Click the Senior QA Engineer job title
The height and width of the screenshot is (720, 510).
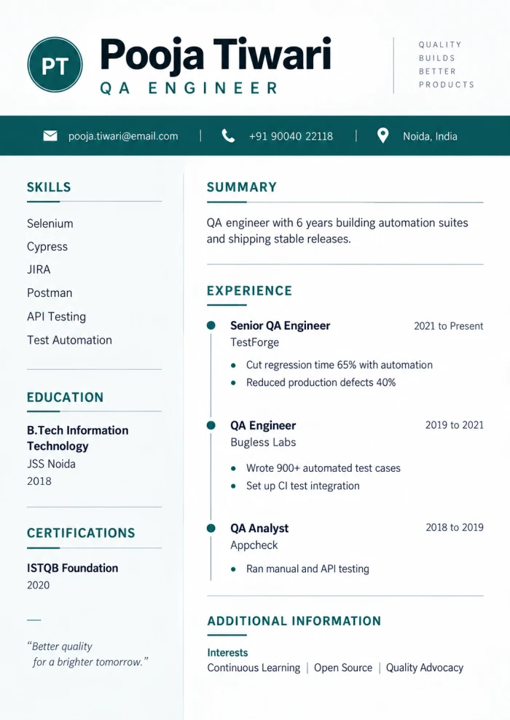280,326
